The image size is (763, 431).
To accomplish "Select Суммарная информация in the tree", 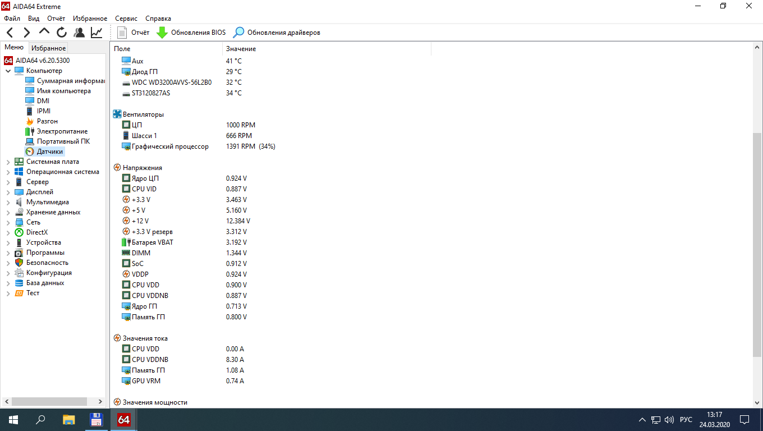I will point(65,81).
